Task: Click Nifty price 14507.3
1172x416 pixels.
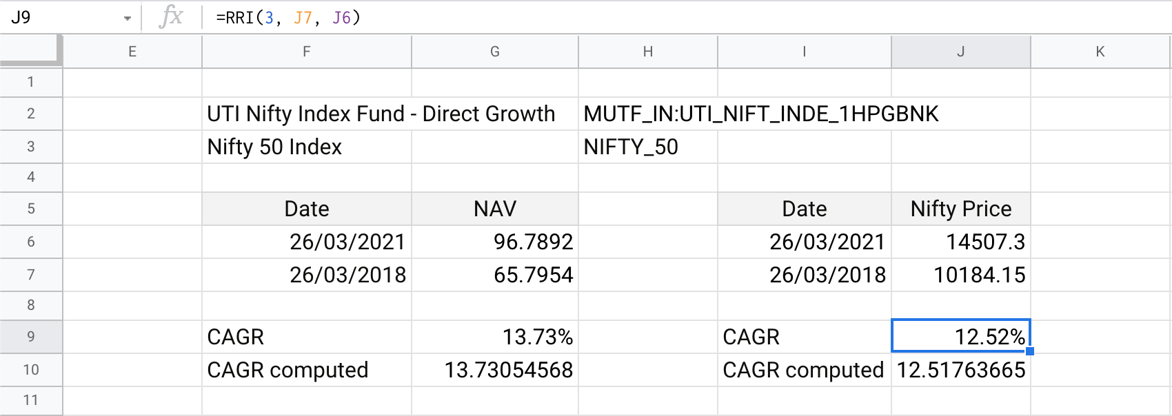Action: click(x=961, y=242)
